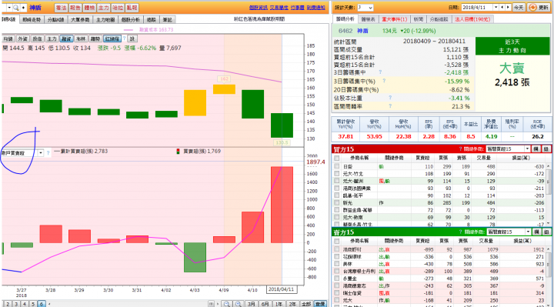
Task: Click the last small button in the 賣方15 header
Action: click(546, 232)
